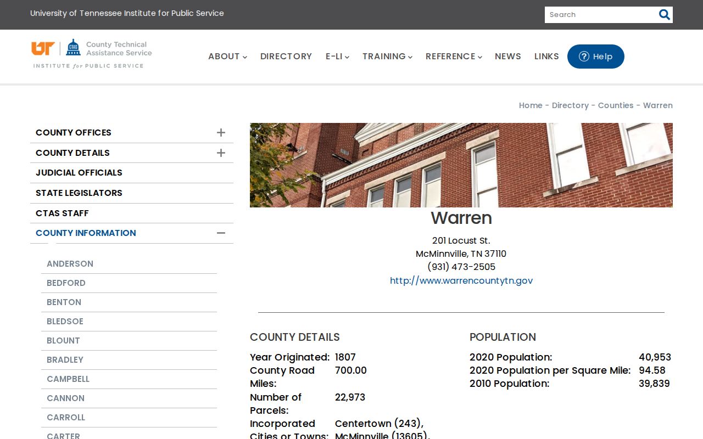
Task: Click the Warren county title heading
Action: click(x=461, y=218)
